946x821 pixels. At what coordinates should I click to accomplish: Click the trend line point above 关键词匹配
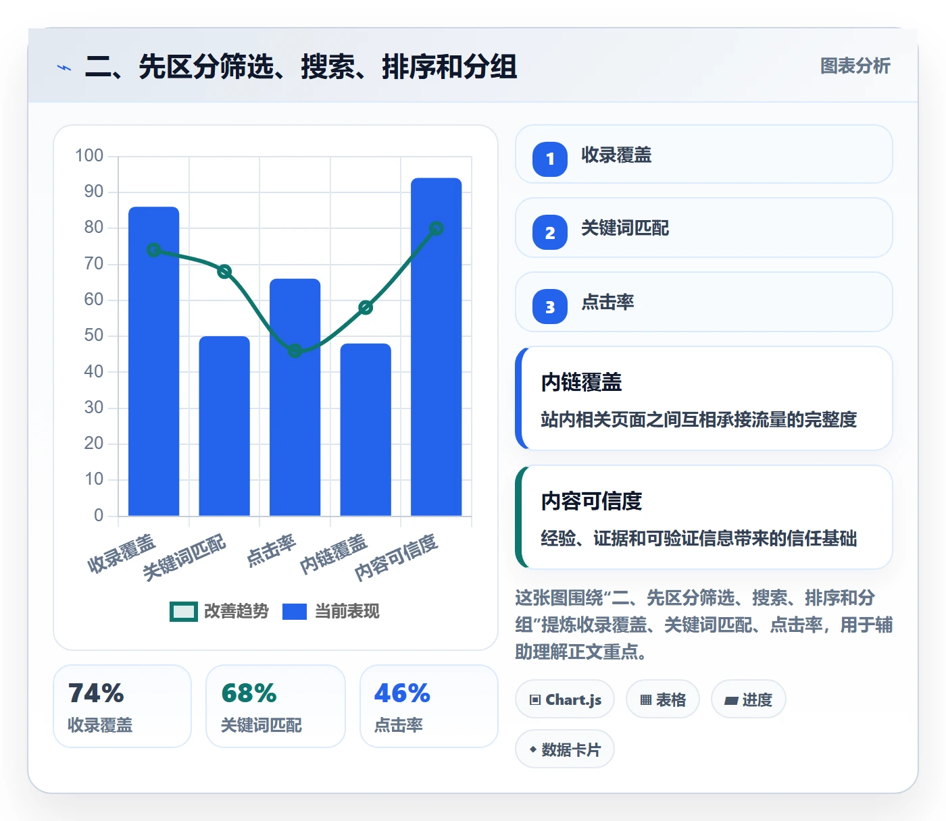click(224, 271)
